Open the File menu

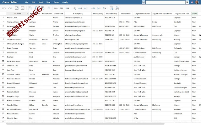tap(27, 2)
